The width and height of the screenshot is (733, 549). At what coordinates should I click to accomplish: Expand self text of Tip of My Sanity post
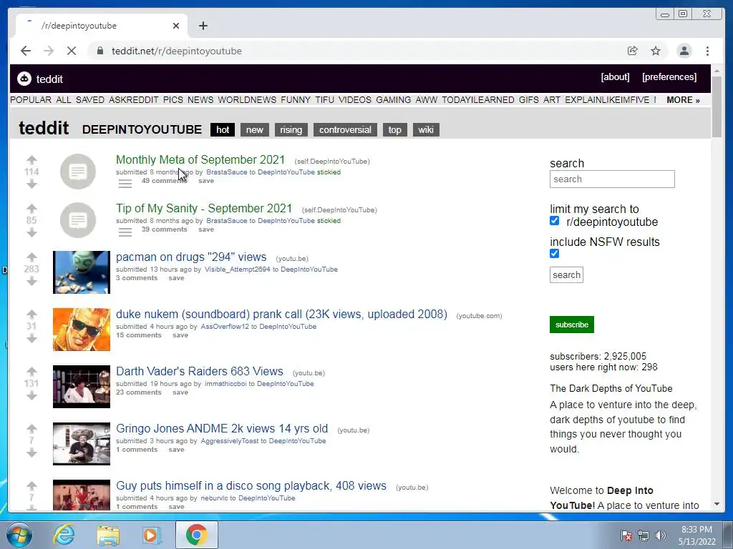(x=125, y=232)
